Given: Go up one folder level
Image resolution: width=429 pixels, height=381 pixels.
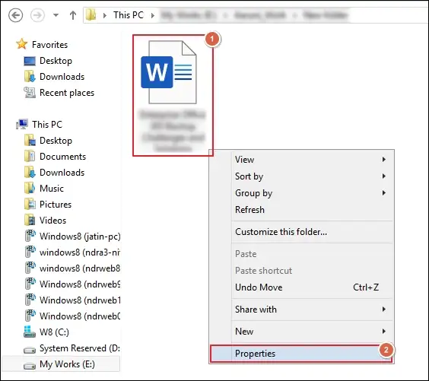Looking at the screenshot, I should point(73,15).
